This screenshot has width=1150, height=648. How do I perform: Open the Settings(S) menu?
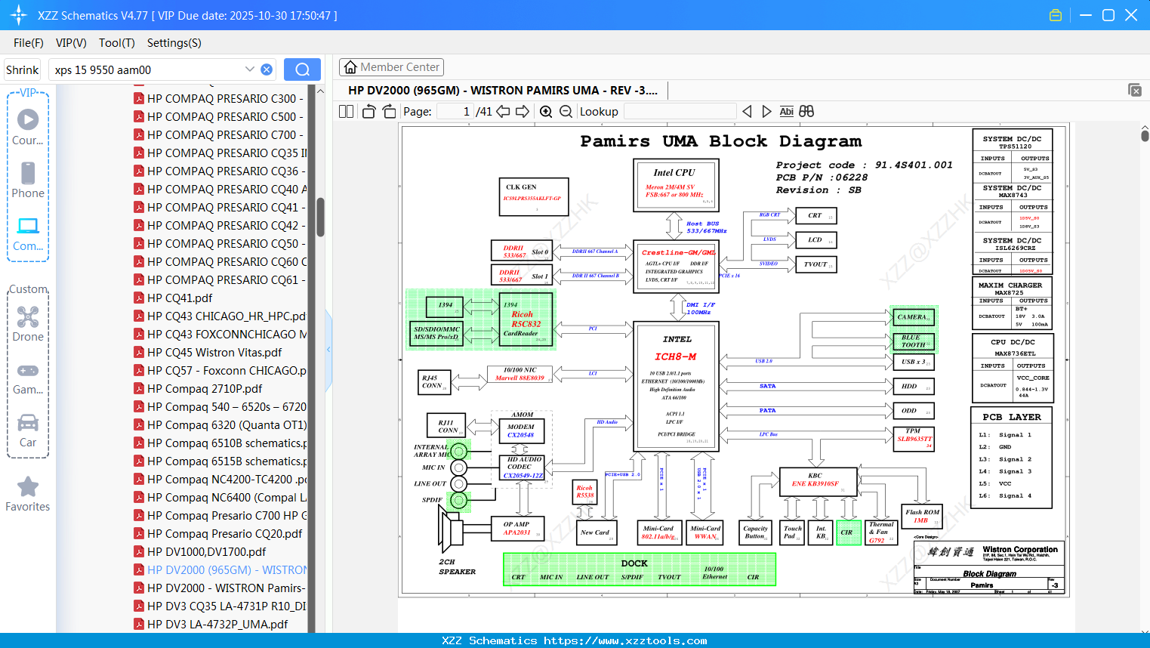[x=174, y=43]
